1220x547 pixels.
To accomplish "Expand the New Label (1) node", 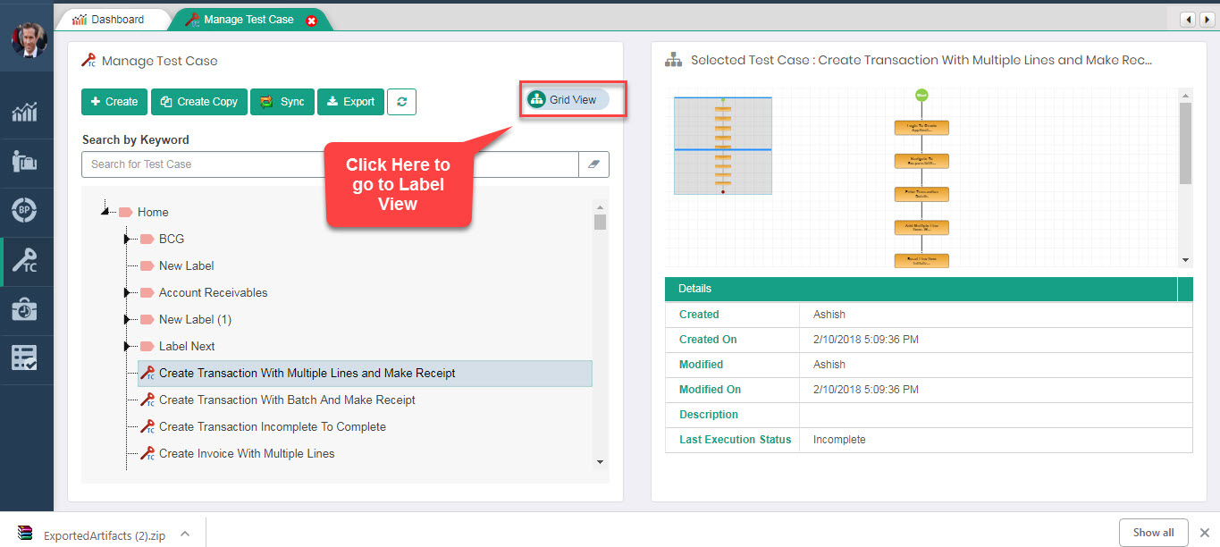I will point(127,319).
